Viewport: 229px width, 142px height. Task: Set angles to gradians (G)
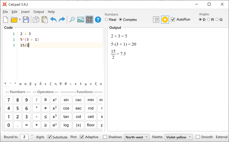217,20
